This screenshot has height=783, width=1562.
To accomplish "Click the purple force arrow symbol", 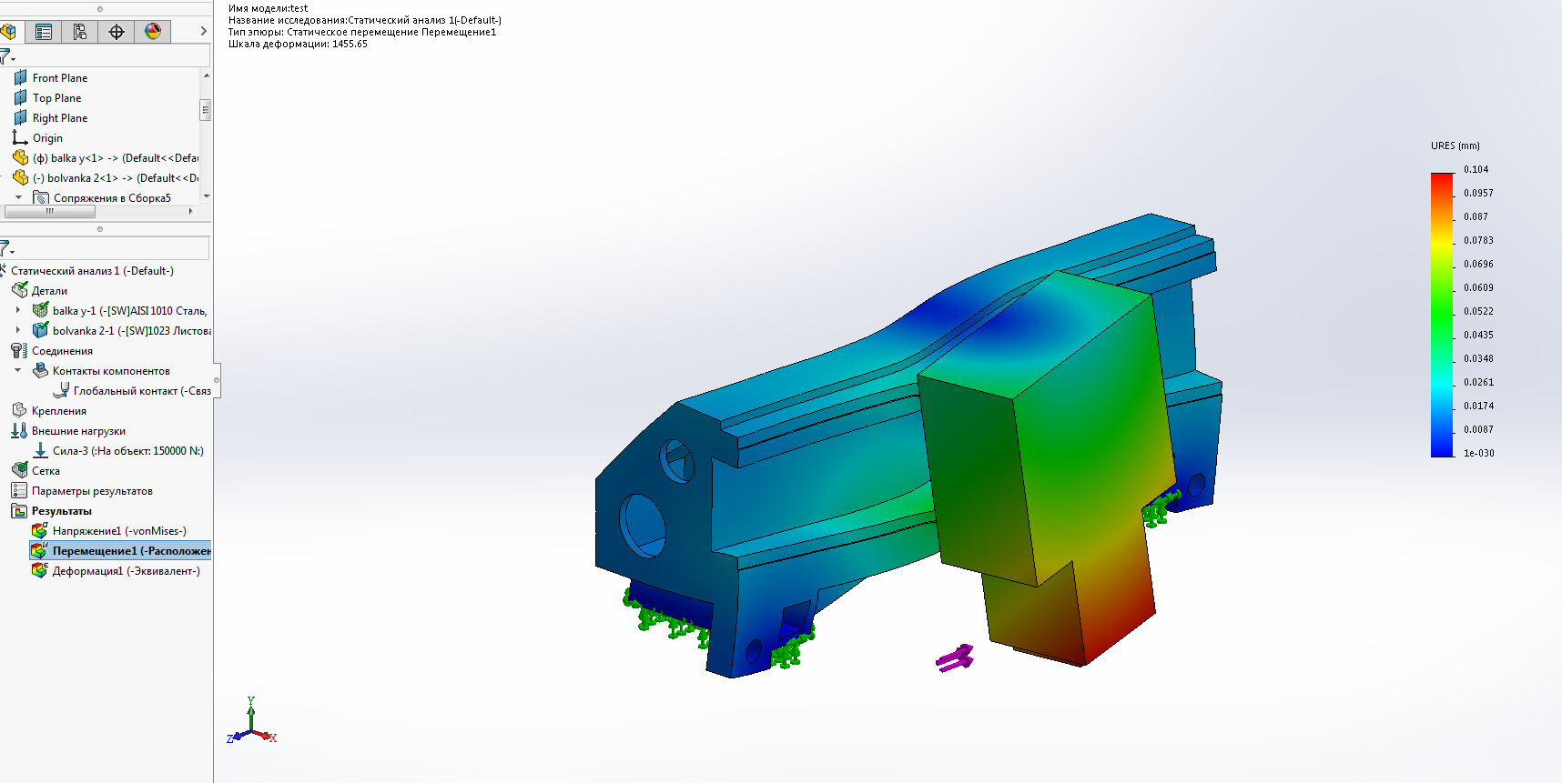I will pos(955,658).
